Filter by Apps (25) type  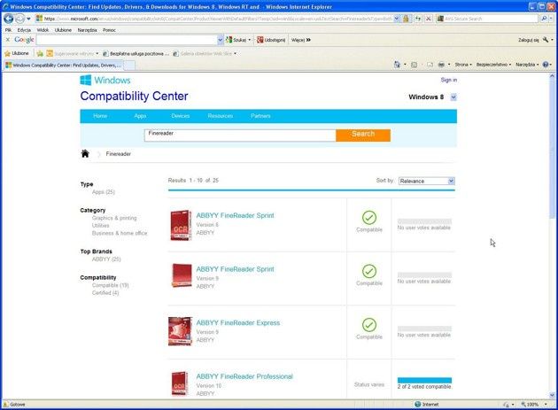click(x=104, y=192)
